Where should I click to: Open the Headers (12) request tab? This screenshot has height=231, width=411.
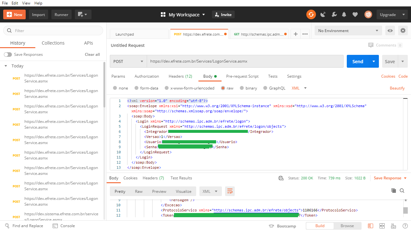click(x=180, y=76)
